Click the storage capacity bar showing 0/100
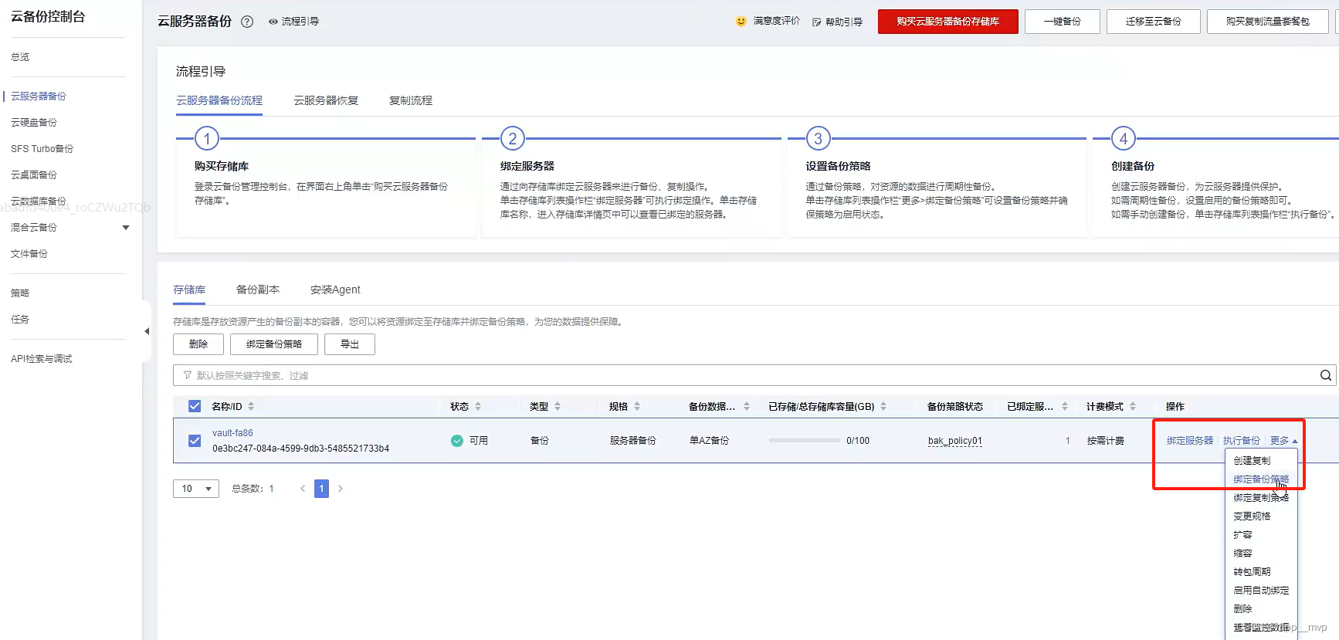The image size is (1339, 640). click(805, 441)
